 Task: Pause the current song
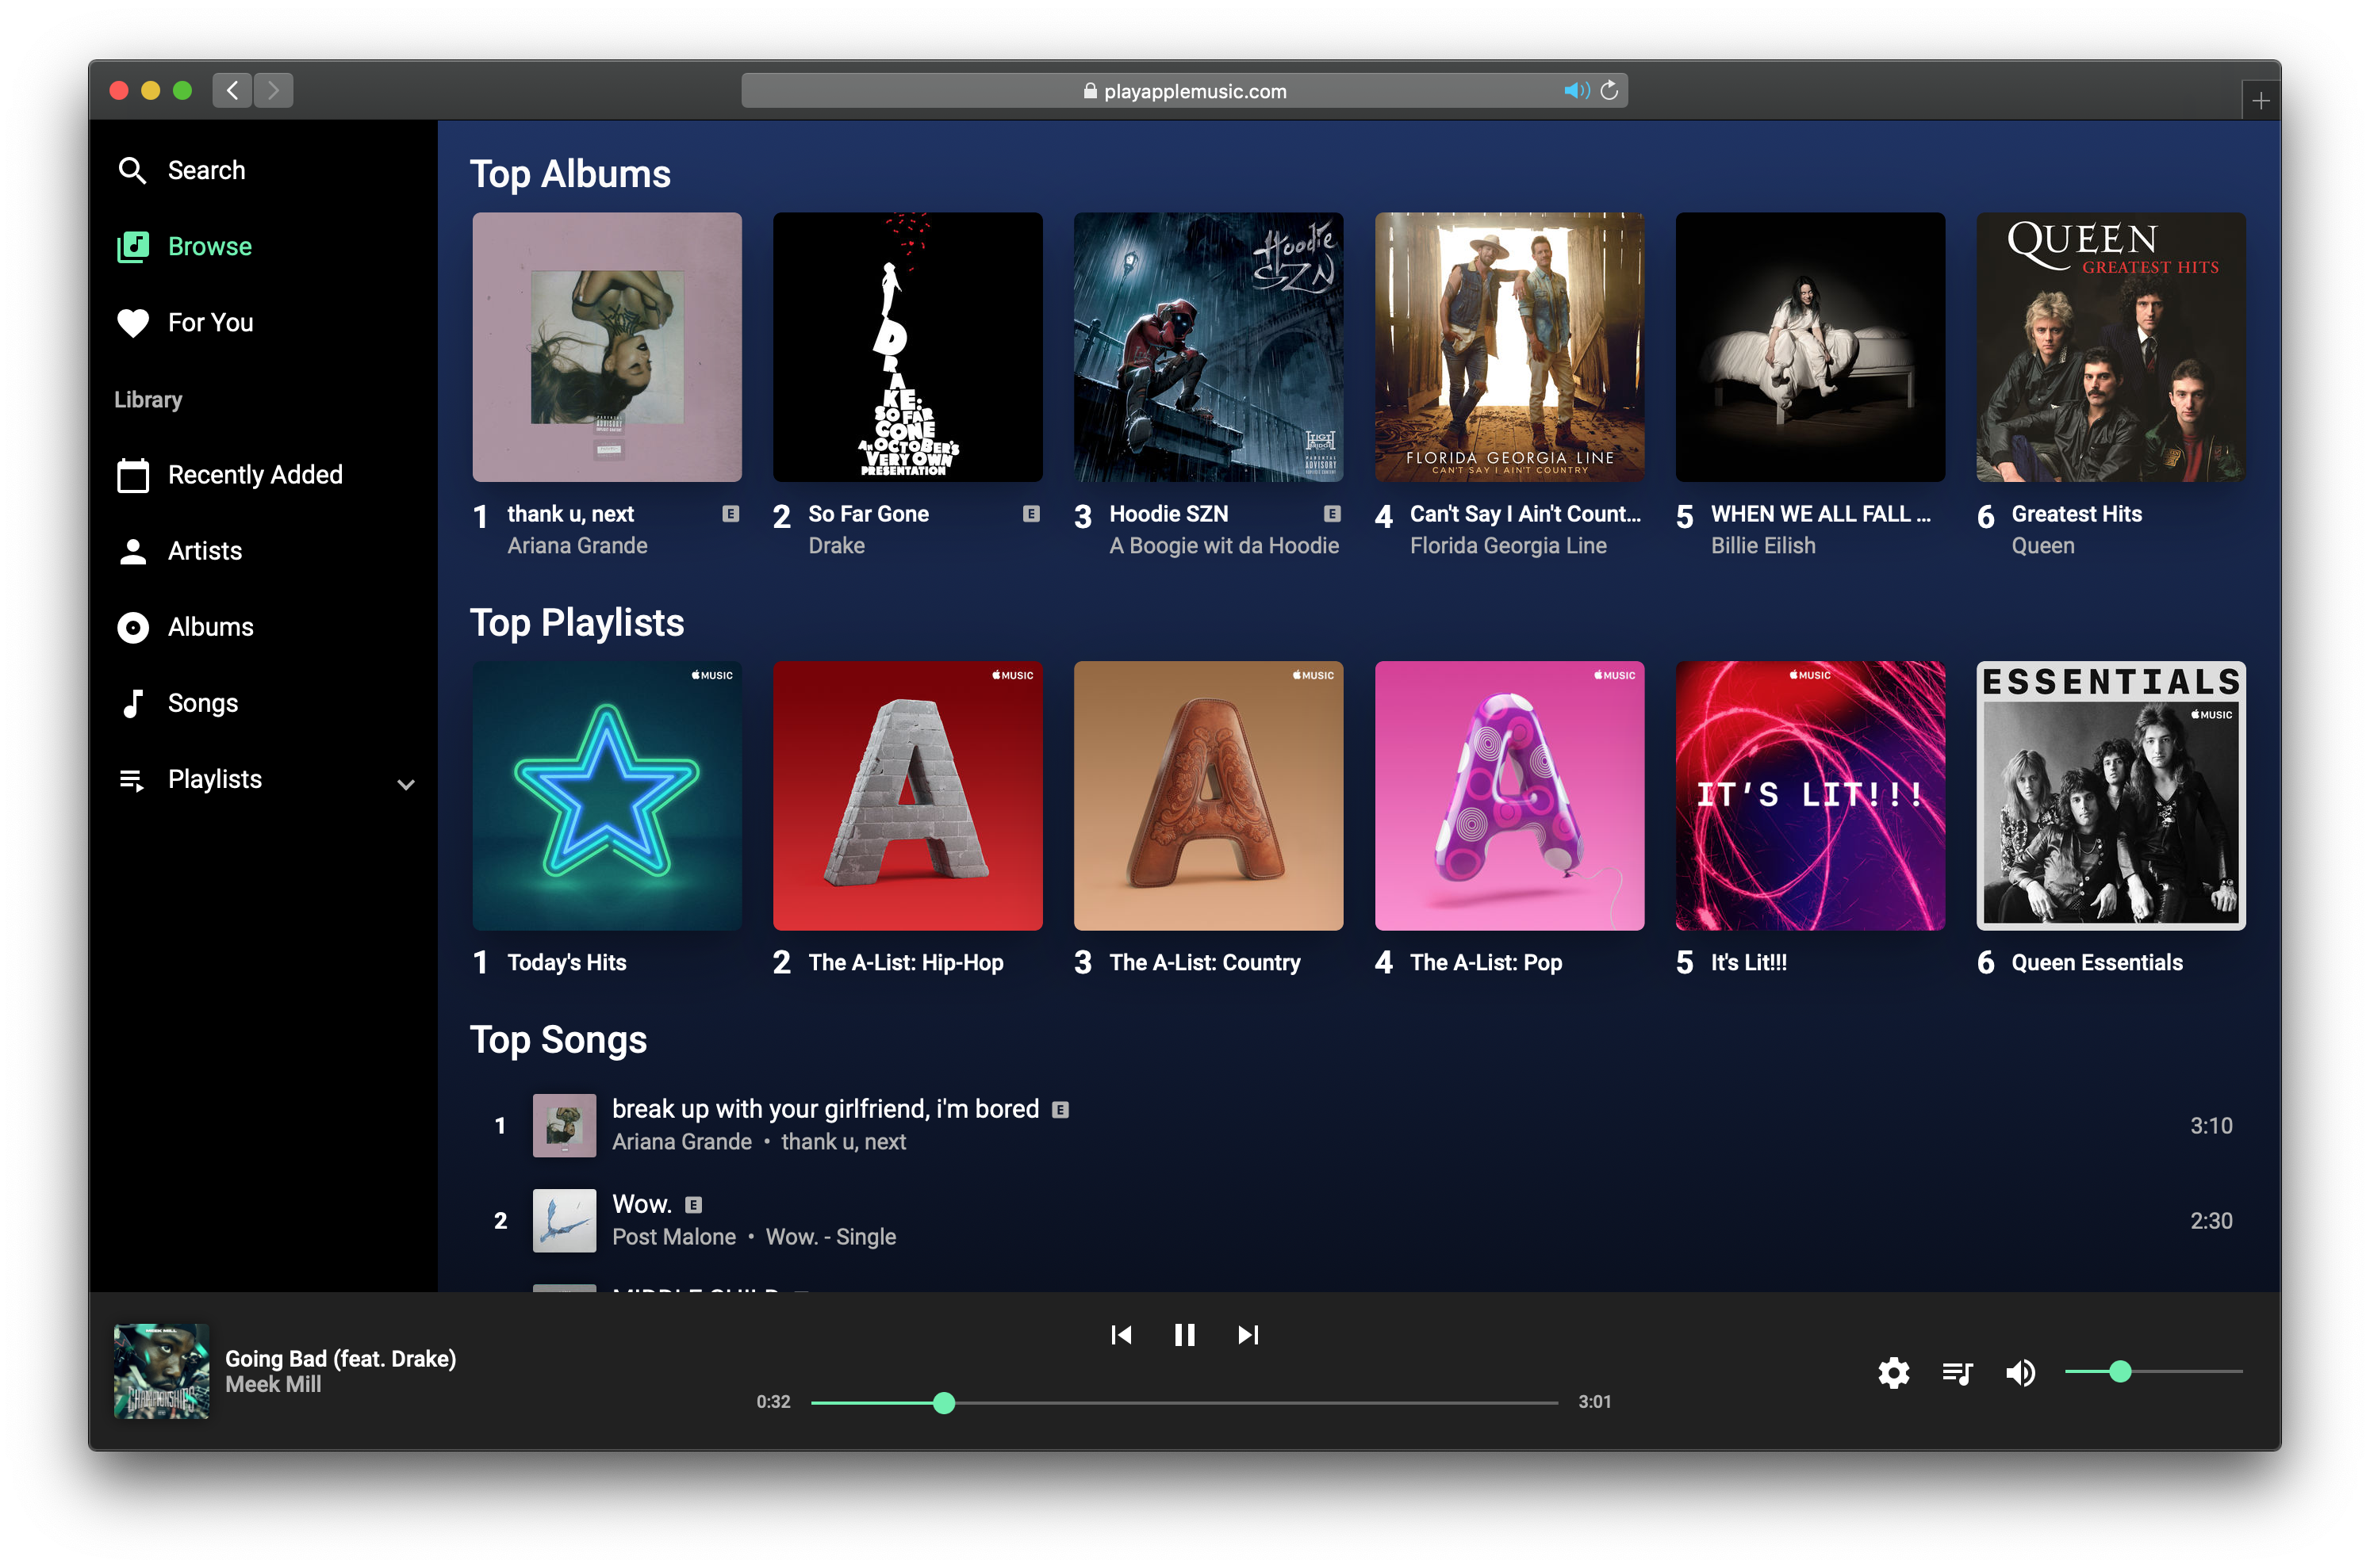1184,1335
